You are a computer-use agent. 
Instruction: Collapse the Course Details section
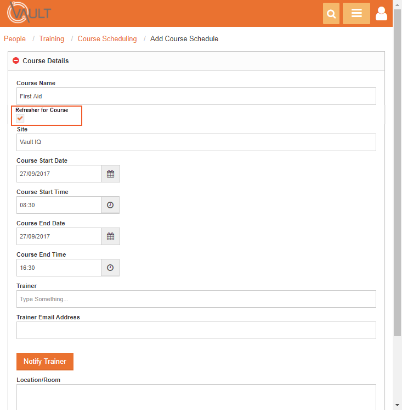16,60
